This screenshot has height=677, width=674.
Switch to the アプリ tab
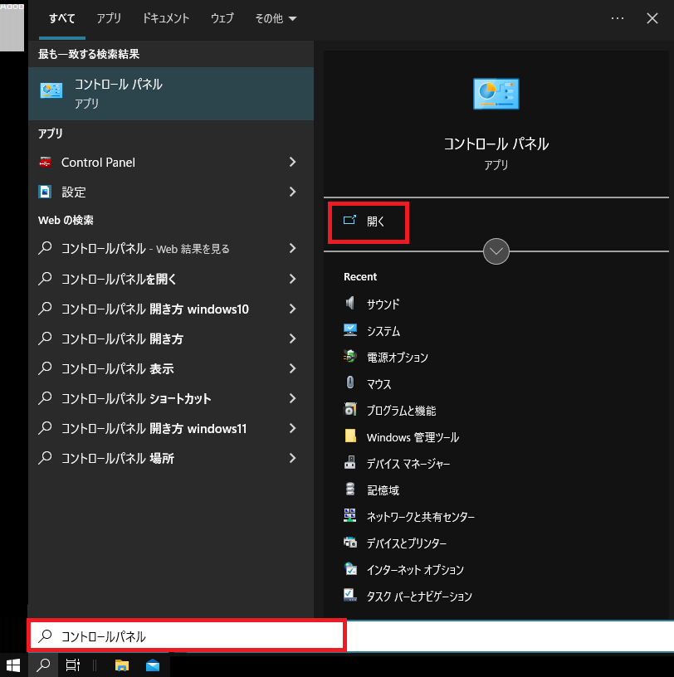(109, 18)
